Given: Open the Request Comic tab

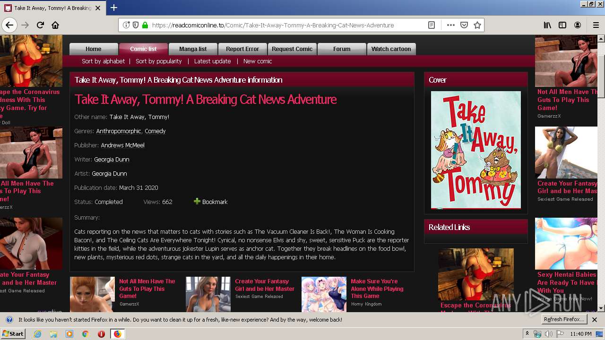Looking at the screenshot, I should click(x=292, y=49).
